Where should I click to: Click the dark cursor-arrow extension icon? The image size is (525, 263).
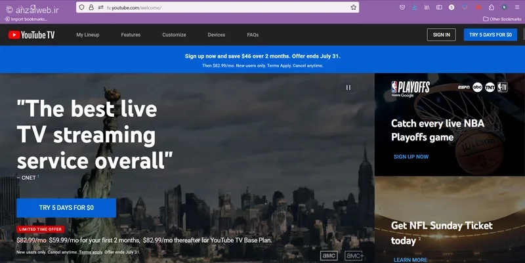coord(504,7)
